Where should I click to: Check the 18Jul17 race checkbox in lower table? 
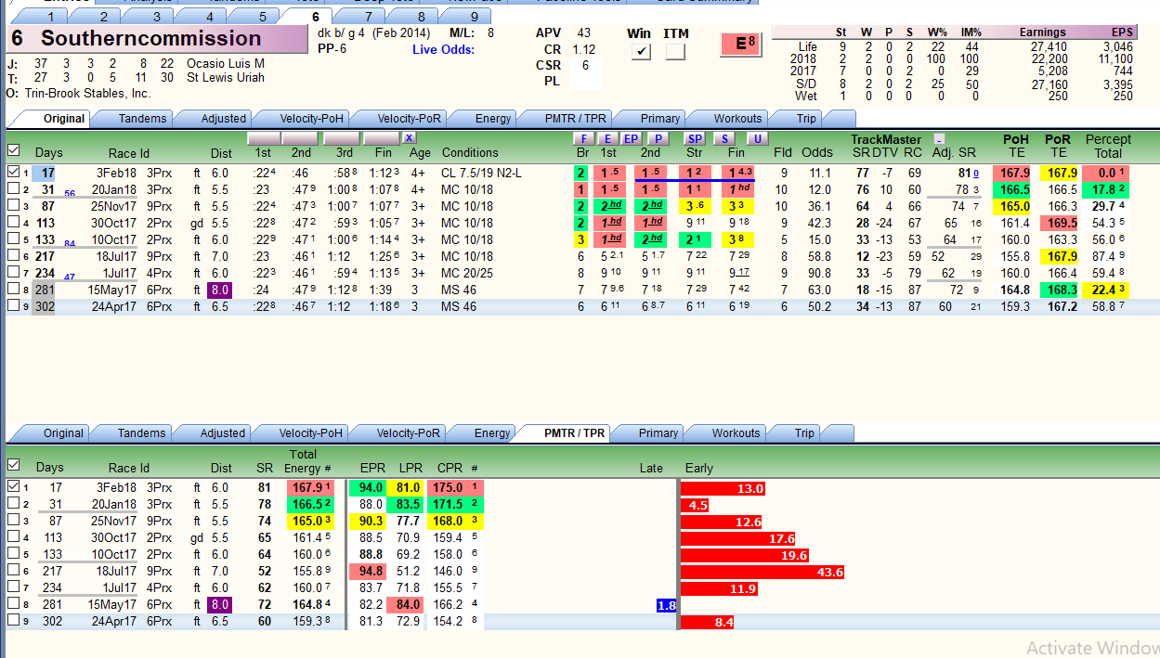(x=13, y=571)
